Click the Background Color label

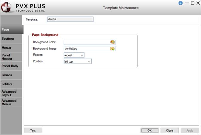coord(45,42)
